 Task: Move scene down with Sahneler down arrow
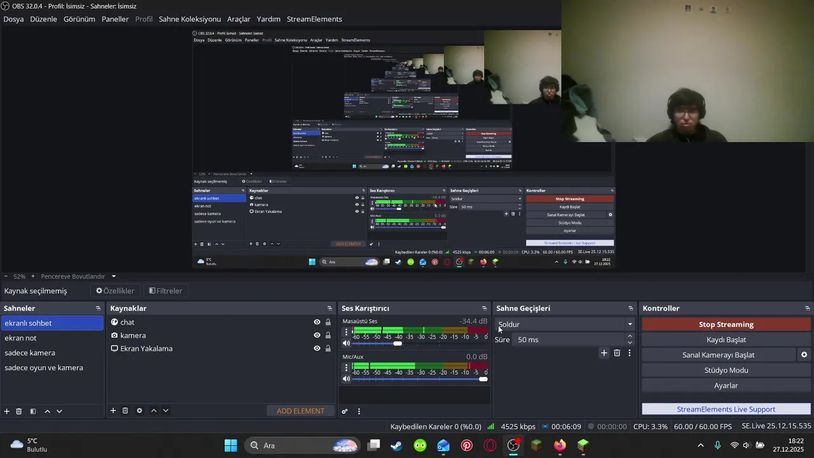[59, 412]
